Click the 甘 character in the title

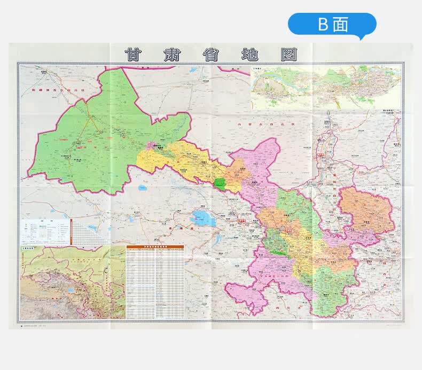pos(134,55)
